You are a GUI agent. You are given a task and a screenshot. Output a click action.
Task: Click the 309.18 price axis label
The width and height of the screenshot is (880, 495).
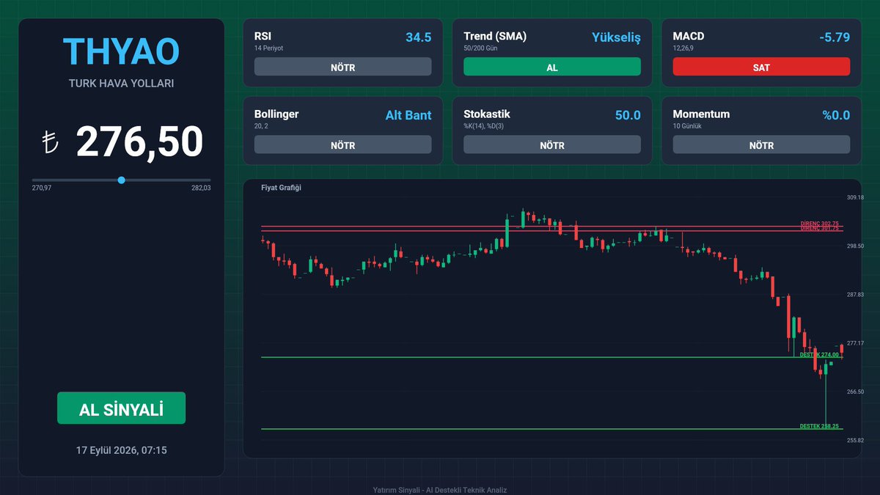tap(856, 197)
